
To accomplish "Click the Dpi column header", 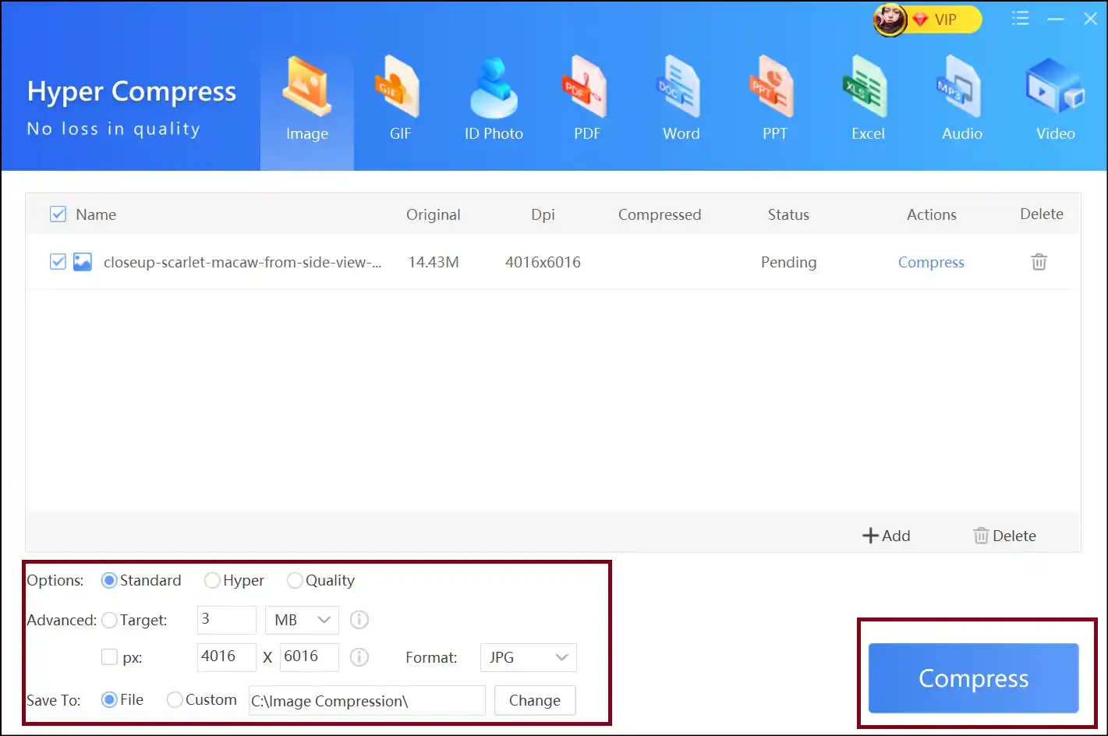I will pyautogui.click(x=543, y=214).
